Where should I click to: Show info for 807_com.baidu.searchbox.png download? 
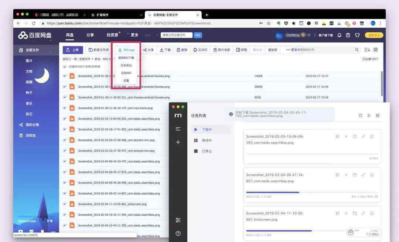(x=372, y=175)
